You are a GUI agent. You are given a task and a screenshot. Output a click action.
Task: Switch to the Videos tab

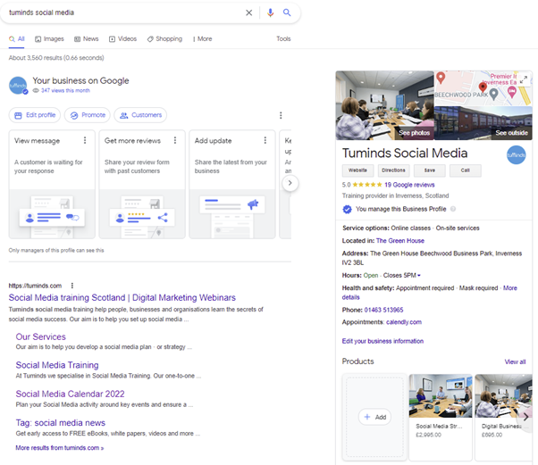[x=122, y=38]
